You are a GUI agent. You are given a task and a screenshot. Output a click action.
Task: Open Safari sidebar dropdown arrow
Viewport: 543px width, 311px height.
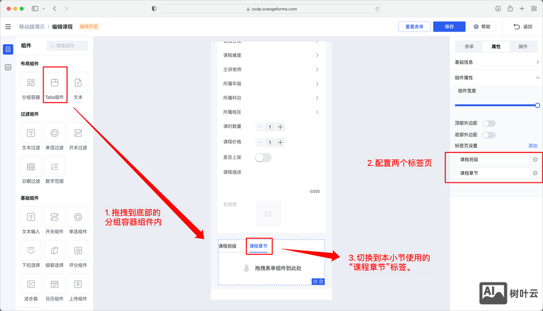tap(44, 9)
